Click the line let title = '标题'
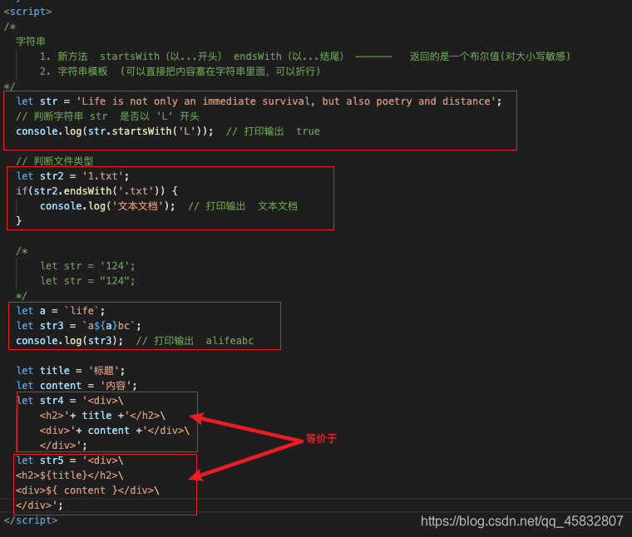The height and width of the screenshot is (537, 632). (x=71, y=371)
